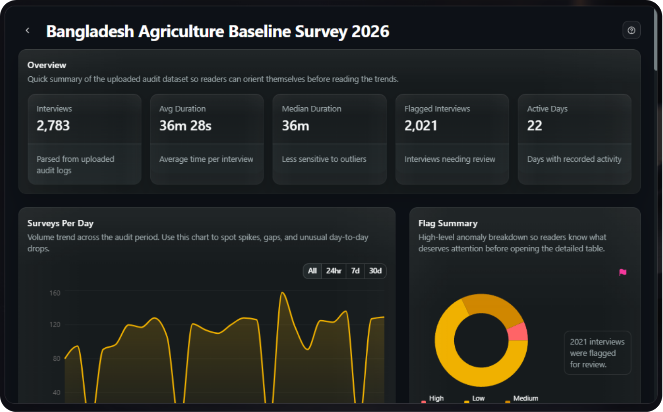Click 'Days with recorded activity' text
The width and height of the screenshot is (663, 412).
(574, 159)
